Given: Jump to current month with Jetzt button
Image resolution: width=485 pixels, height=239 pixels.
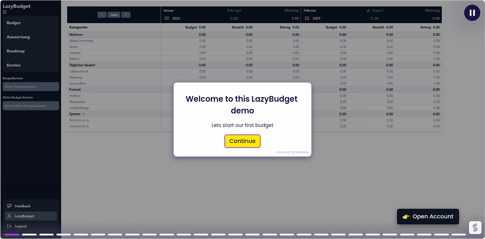Looking at the screenshot, I should click(x=114, y=15).
